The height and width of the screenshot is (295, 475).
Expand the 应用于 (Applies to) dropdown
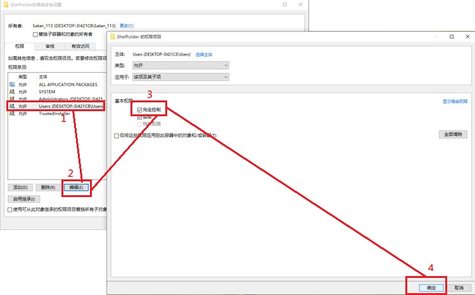(x=180, y=77)
